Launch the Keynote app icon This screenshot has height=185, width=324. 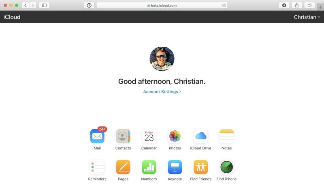click(x=175, y=167)
